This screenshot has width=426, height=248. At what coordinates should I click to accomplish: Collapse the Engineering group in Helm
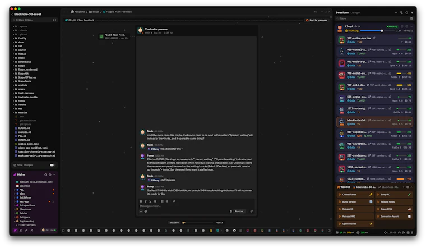[15, 221]
